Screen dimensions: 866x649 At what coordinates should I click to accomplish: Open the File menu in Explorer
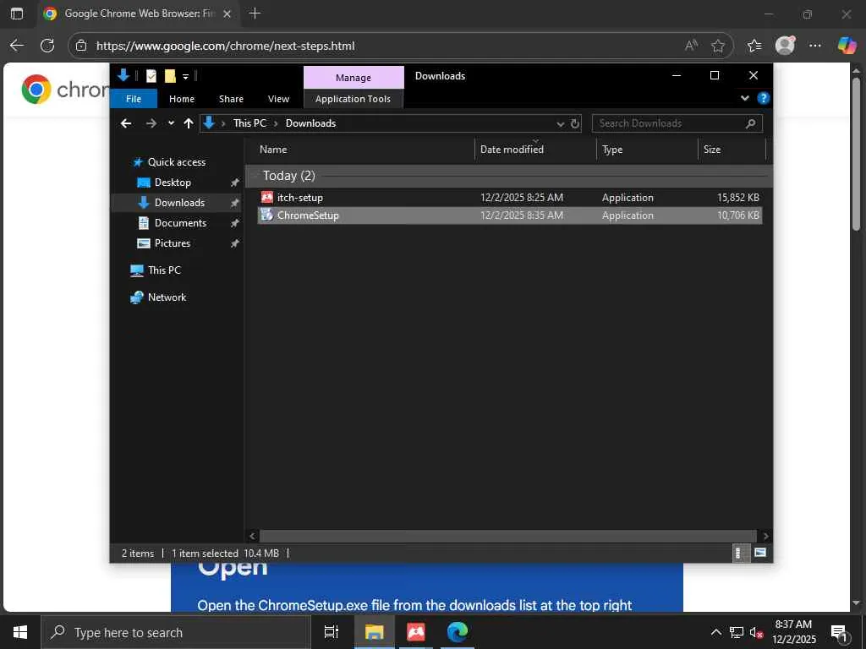pyautogui.click(x=134, y=99)
